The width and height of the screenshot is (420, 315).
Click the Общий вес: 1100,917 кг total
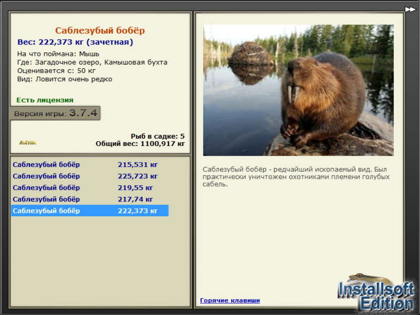(140, 143)
